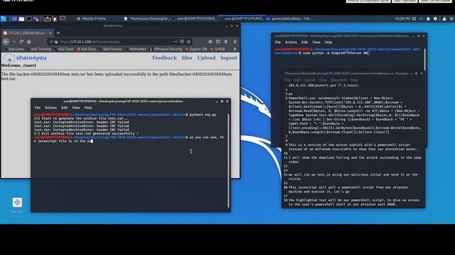The width and height of the screenshot is (455, 255).
Task: Switch to the powershell edition File taskbar entry
Action: (x=289, y=19)
